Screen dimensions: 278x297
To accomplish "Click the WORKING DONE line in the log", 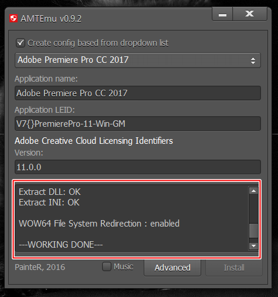I will tap(61, 245).
